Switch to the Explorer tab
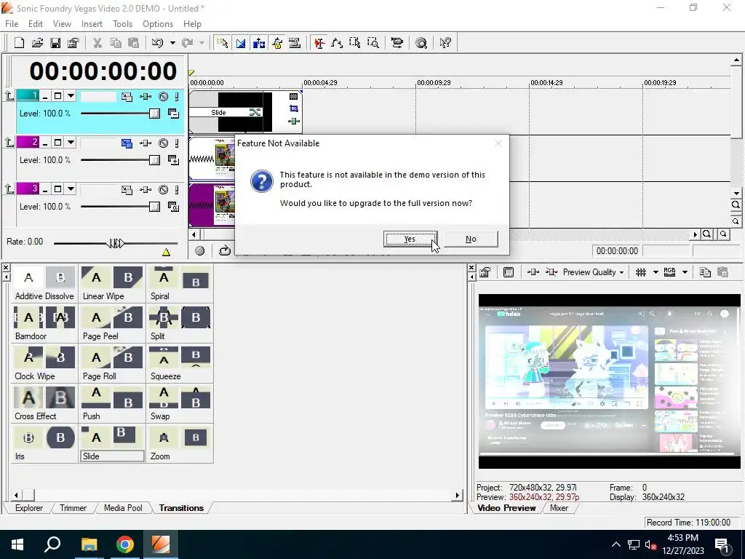The image size is (745, 559). [29, 508]
